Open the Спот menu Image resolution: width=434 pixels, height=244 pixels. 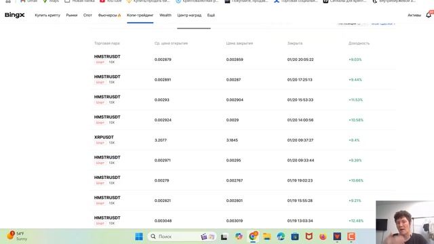click(87, 15)
